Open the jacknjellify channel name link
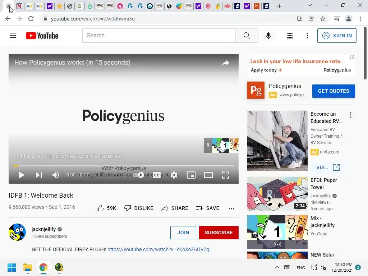368x276 pixels. 43,229
